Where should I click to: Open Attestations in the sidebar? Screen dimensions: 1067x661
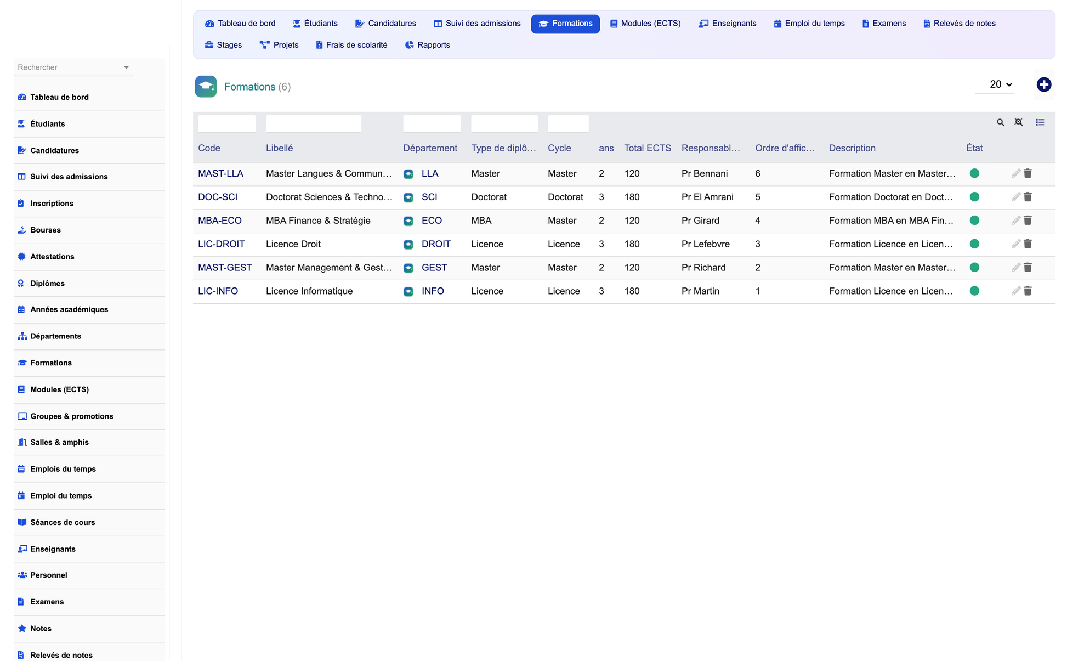click(x=89, y=257)
